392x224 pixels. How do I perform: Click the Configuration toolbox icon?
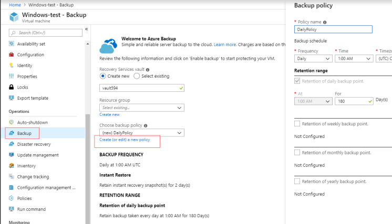(x=11, y=55)
